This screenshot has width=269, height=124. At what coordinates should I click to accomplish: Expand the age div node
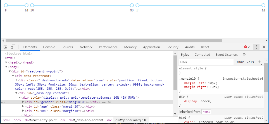point(23,106)
